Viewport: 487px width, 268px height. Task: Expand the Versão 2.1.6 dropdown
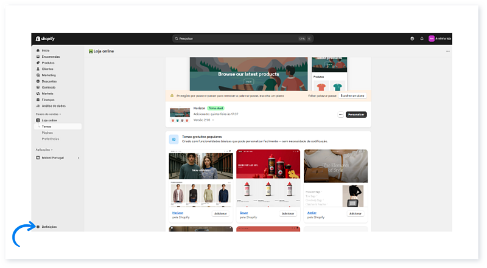212,120
